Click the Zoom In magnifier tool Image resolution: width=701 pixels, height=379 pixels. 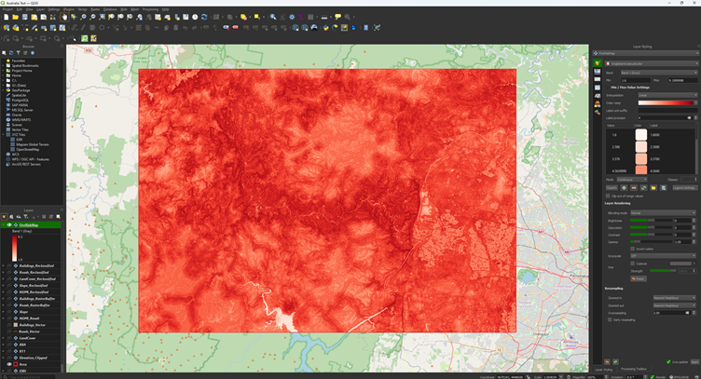(x=84, y=17)
